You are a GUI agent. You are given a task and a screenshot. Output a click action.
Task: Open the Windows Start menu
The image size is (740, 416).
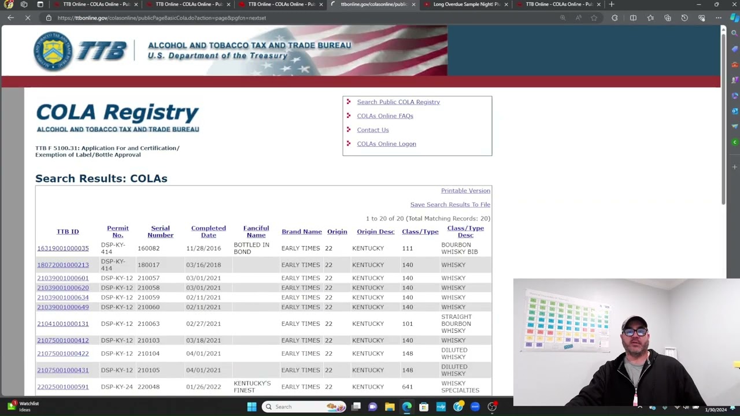coord(251,407)
